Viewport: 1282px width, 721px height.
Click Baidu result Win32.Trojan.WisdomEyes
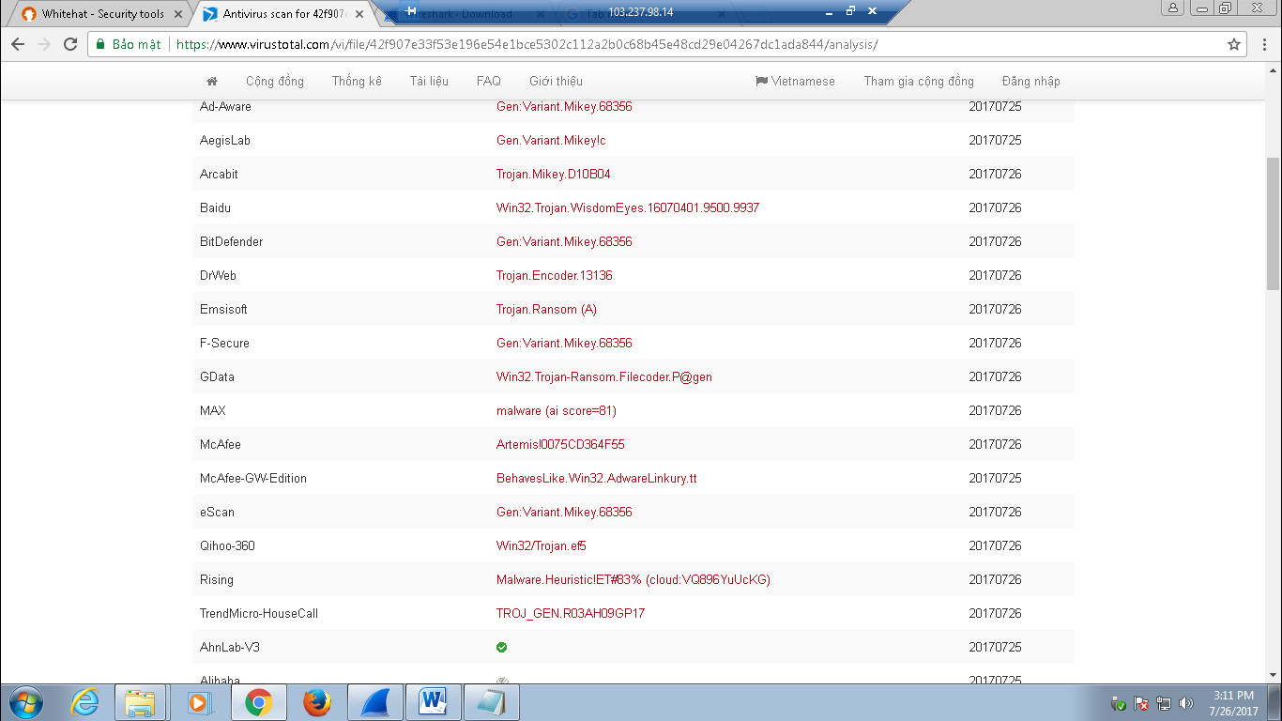(x=628, y=207)
